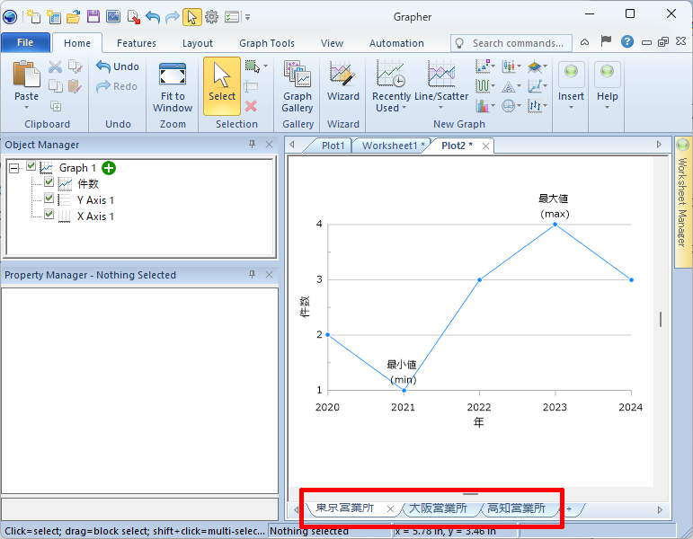
Task: Switch to the 大阪営業所 sheet tab
Action: [438, 508]
